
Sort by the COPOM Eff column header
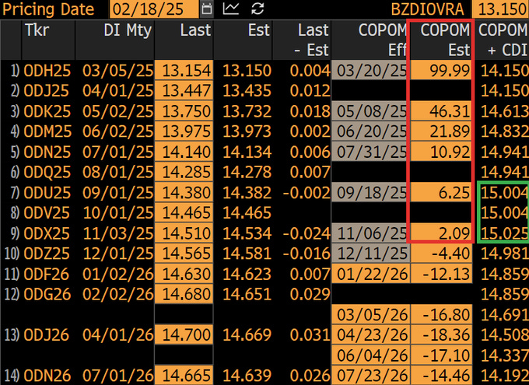pos(383,40)
